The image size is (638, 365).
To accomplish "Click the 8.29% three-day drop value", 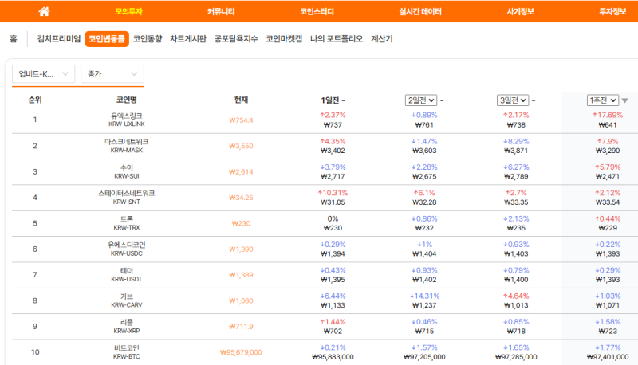I will (516, 141).
